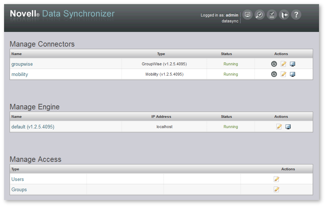Click the Manage Connectors heading
Viewport: 326px width, 207px height.
pyautogui.click(x=42, y=44)
